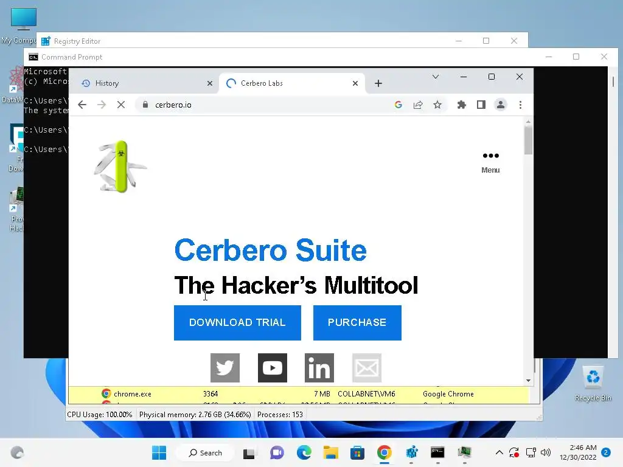This screenshot has height=467, width=623.
Task: Switch to Process Hacker on the taskbar
Action: point(464,452)
